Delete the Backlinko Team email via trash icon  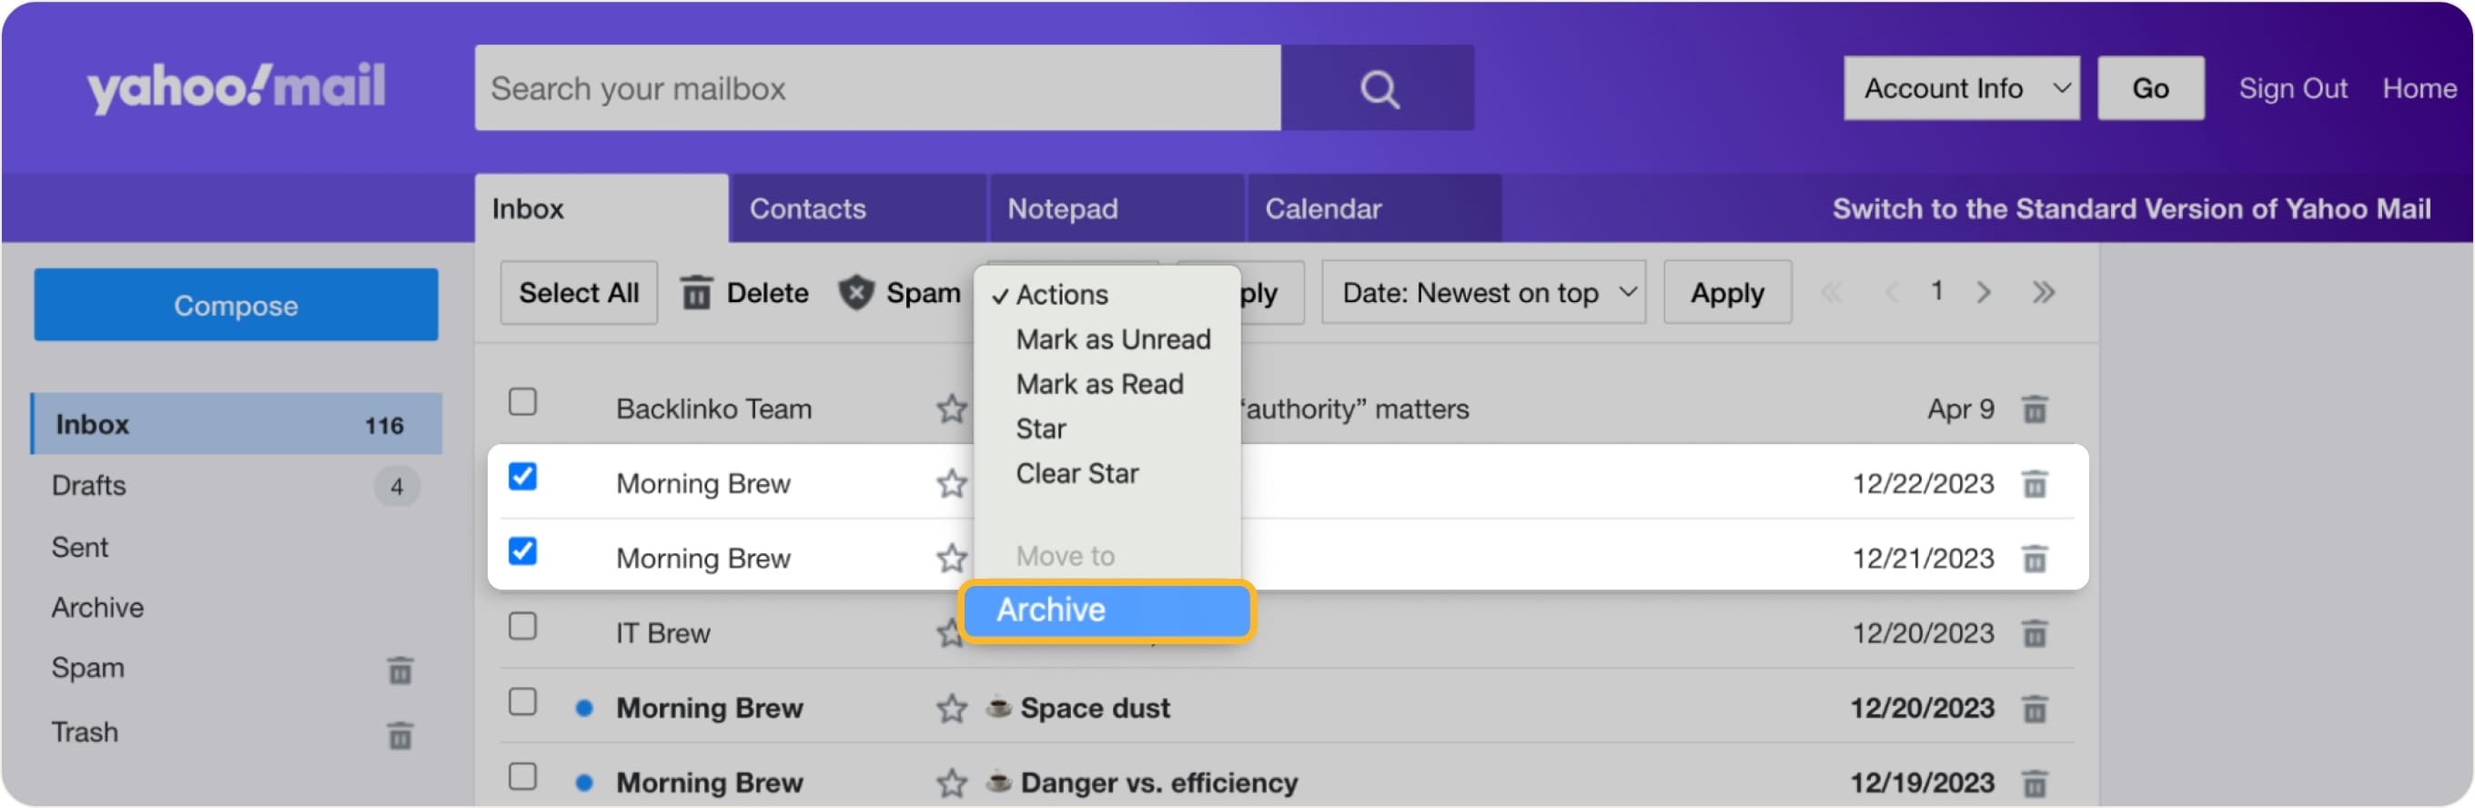coord(2034,409)
